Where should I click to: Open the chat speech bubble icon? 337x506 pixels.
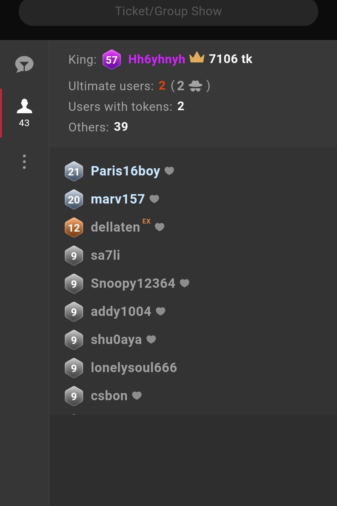(x=24, y=64)
